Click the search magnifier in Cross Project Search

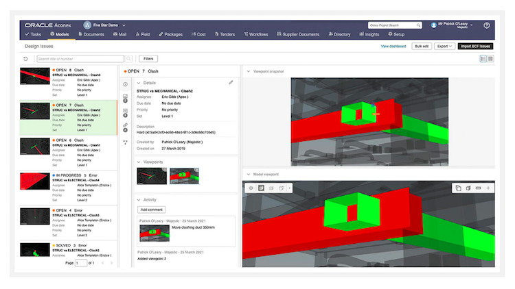(418, 25)
